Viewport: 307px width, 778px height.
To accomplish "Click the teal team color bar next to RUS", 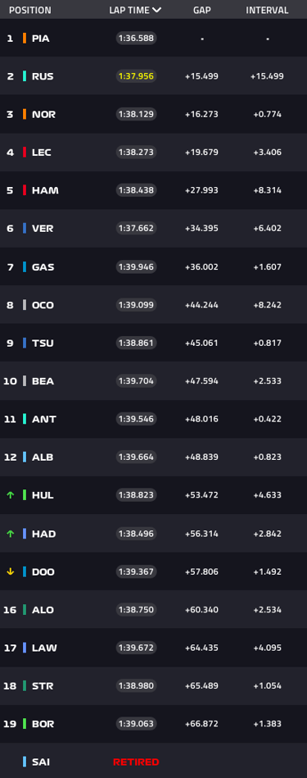I will 25,76.
